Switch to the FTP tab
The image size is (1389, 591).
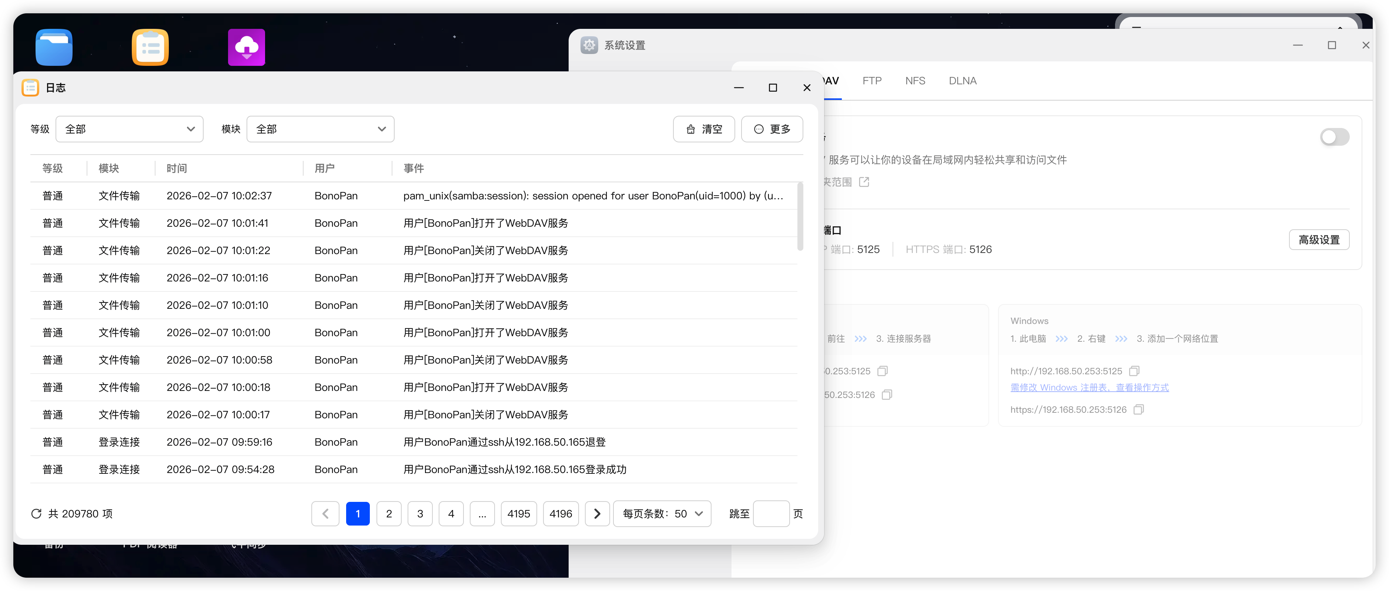coord(871,81)
